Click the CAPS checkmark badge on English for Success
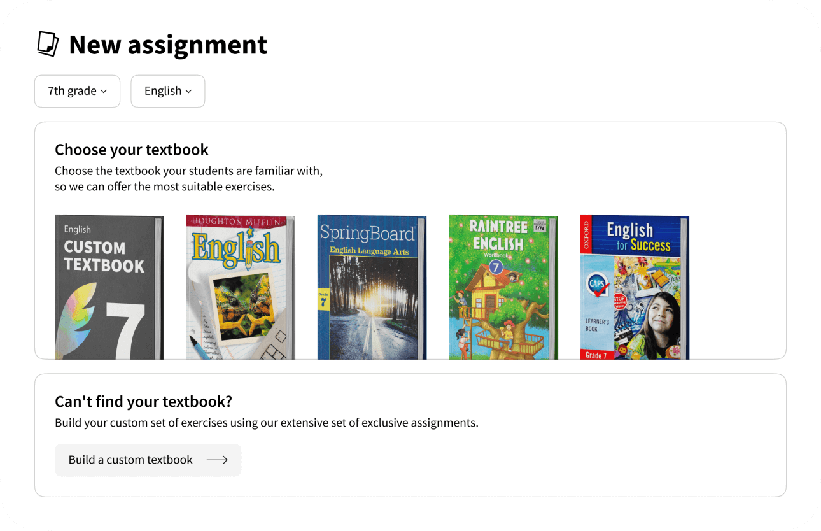This screenshot has height=531, width=821. [x=598, y=285]
